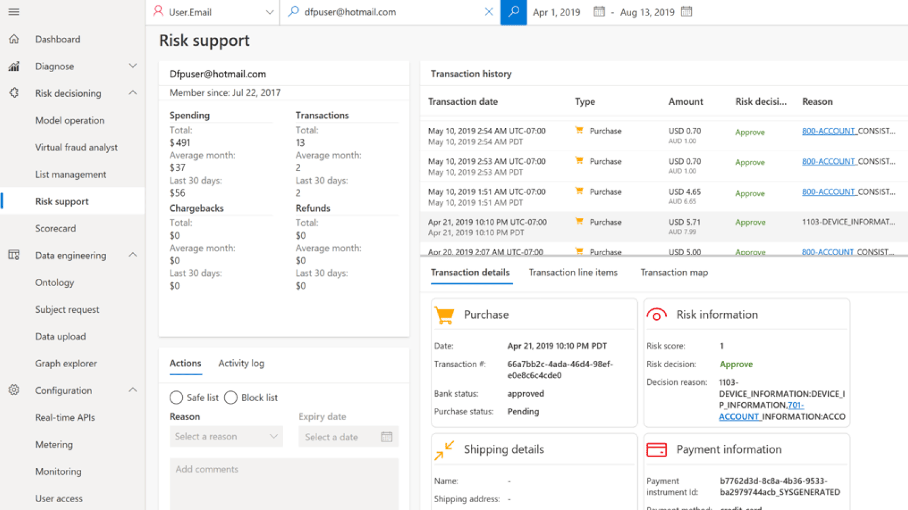908x510 pixels.
Task: Open 800-ACCOUNT link for May 10 1:51 AM row
Action: point(829,192)
